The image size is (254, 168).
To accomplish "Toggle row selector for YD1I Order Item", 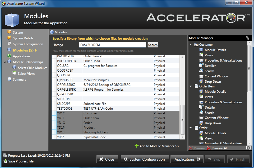I will click(54, 118).
